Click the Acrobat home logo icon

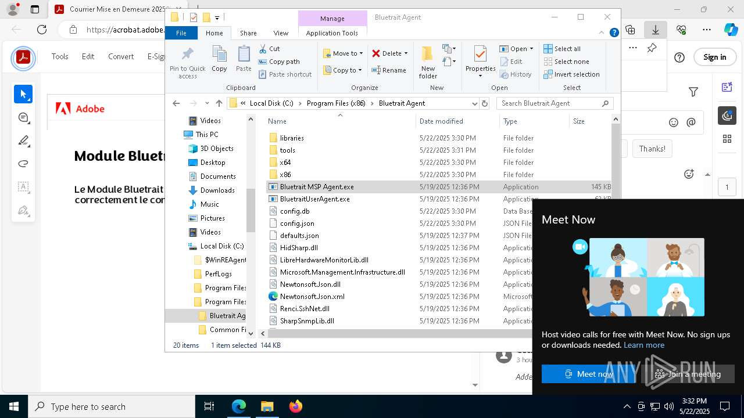click(x=23, y=57)
